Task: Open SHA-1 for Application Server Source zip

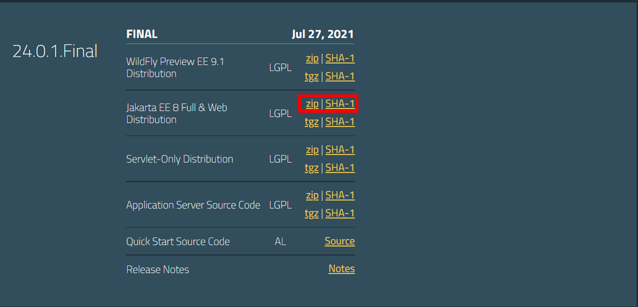Action: click(340, 196)
